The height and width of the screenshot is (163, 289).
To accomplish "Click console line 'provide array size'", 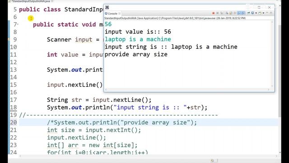I will pyautogui.click(x=136, y=54).
